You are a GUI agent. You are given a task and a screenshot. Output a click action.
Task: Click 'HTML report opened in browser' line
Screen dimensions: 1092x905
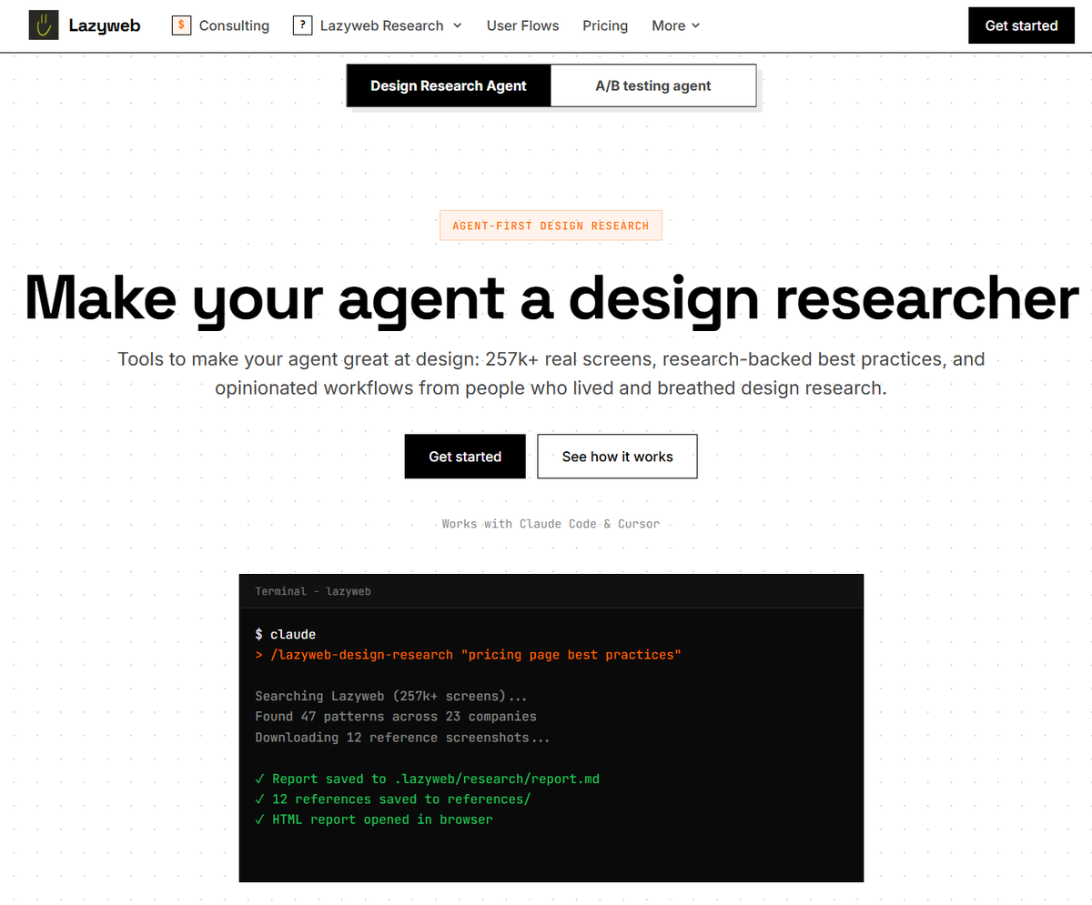tap(374, 820)
